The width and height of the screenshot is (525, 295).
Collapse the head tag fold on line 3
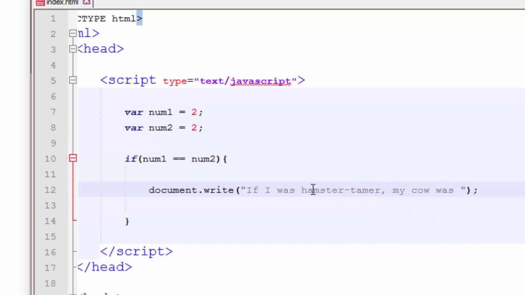tap(73, 49)
